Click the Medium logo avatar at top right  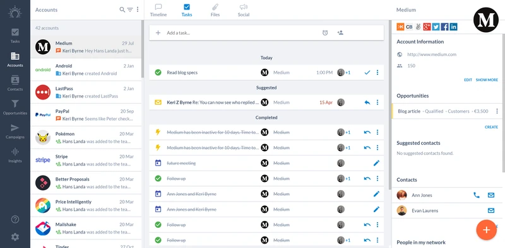click(485, 20)
